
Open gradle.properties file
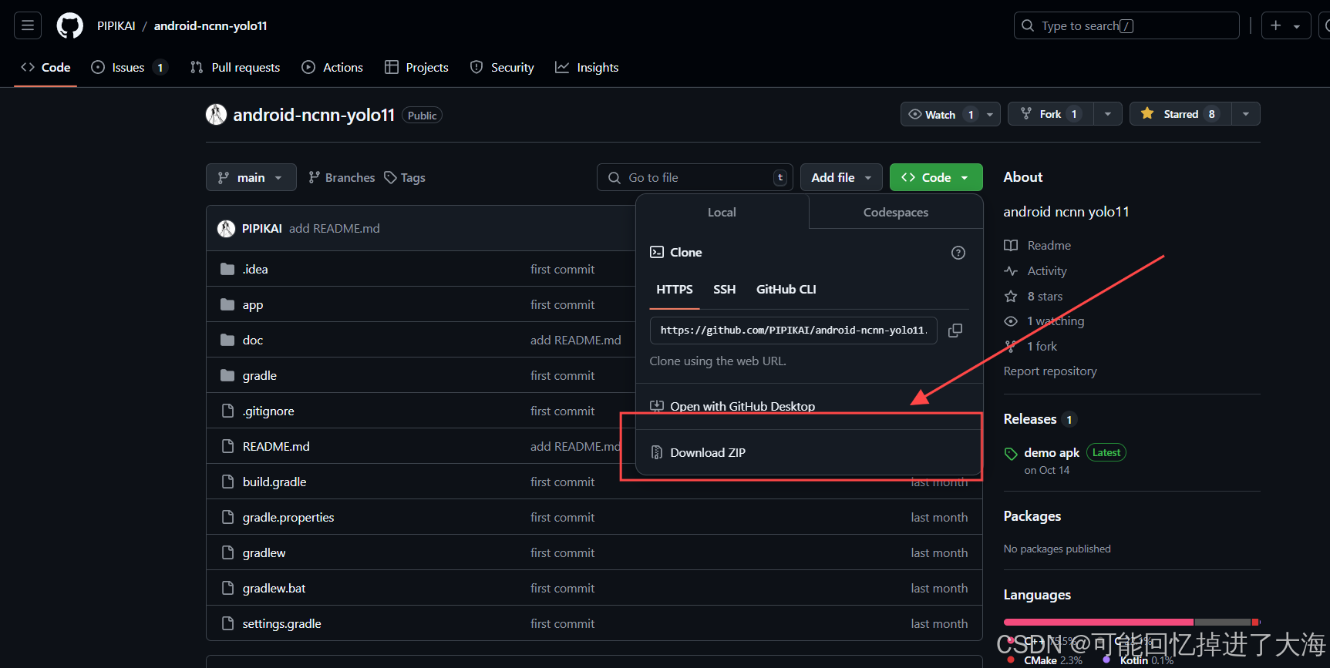288,517
